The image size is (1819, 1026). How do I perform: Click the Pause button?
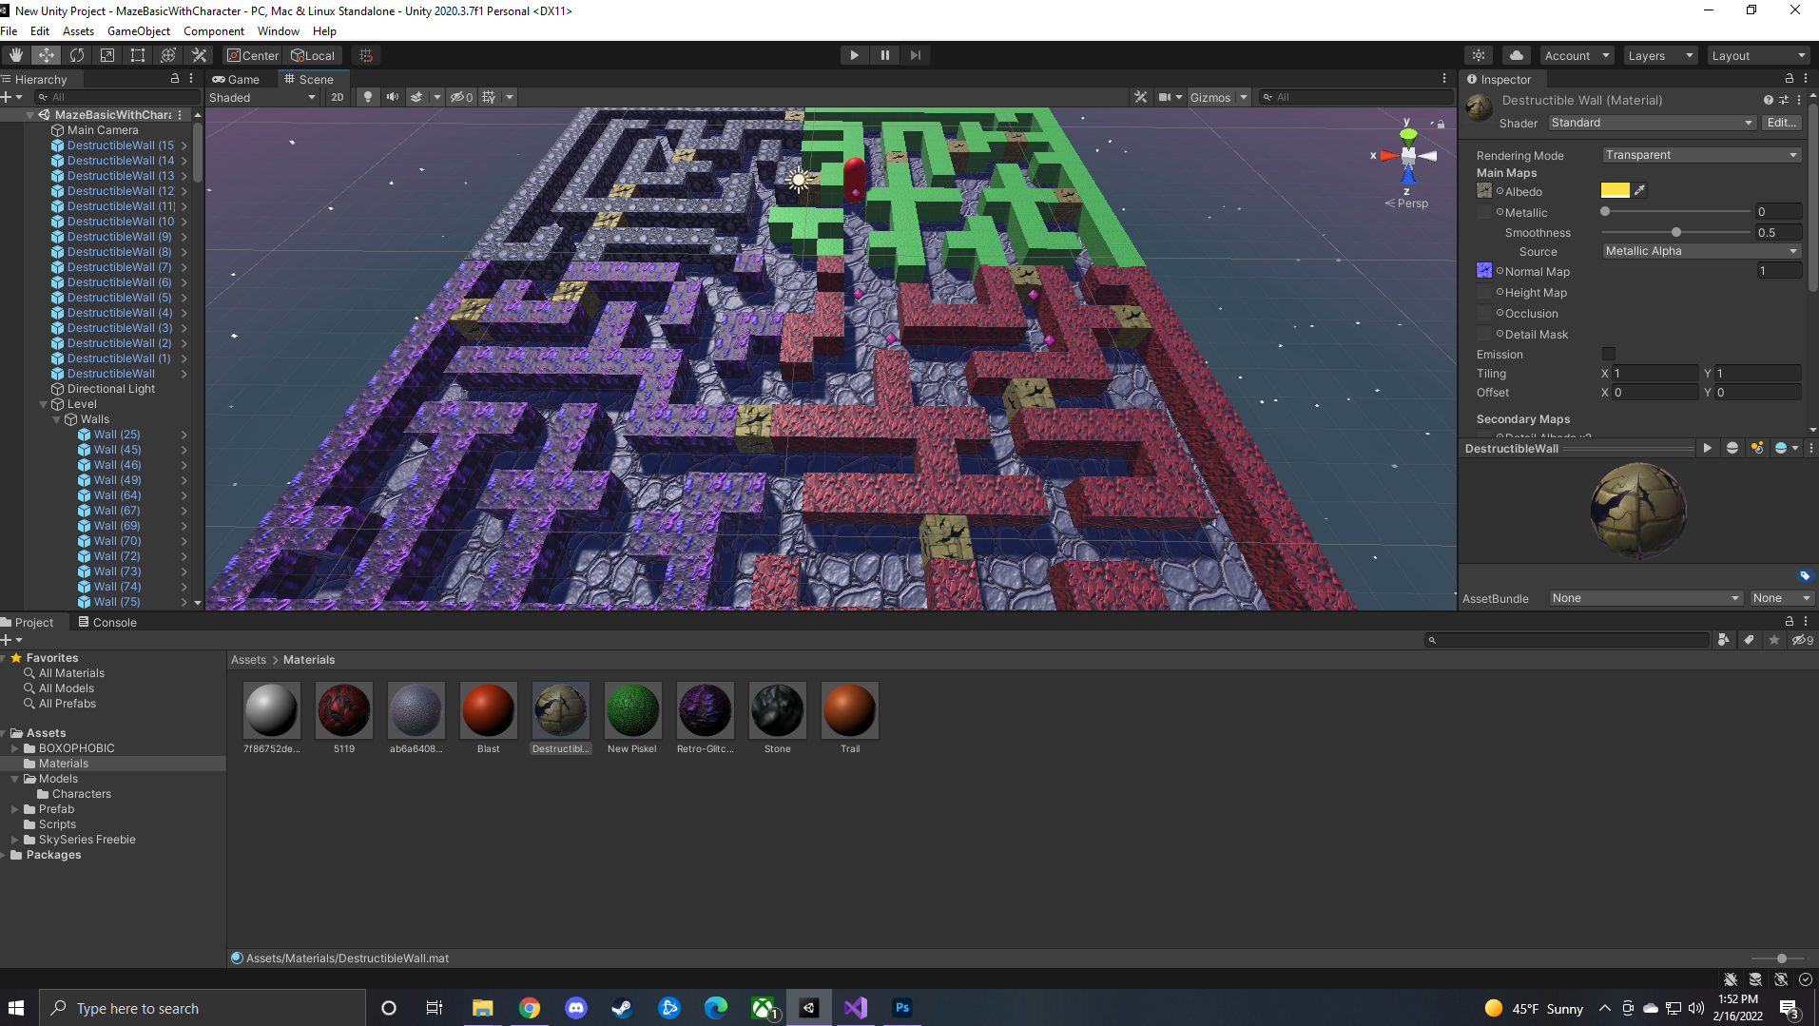884,55
